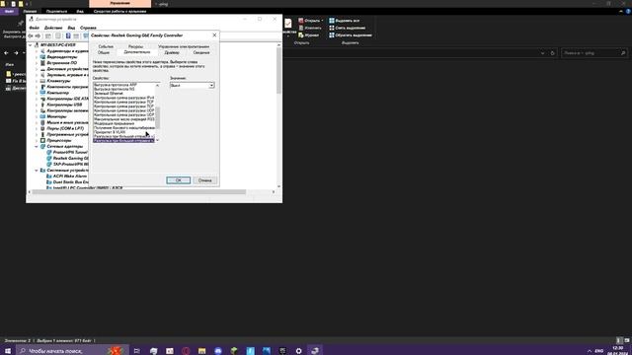
Task: Switch Explorer to large icons view in status bar
Action: pyautogui.click(x=627, y=340)
